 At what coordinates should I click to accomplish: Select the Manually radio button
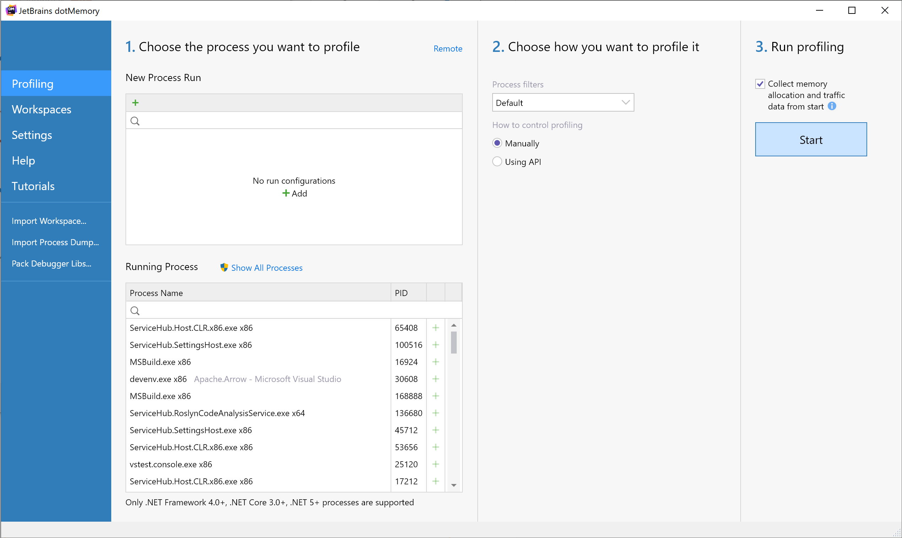click(x=497, y=143)
